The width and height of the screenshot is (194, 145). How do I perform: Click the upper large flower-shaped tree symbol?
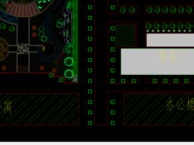point(69,62)
